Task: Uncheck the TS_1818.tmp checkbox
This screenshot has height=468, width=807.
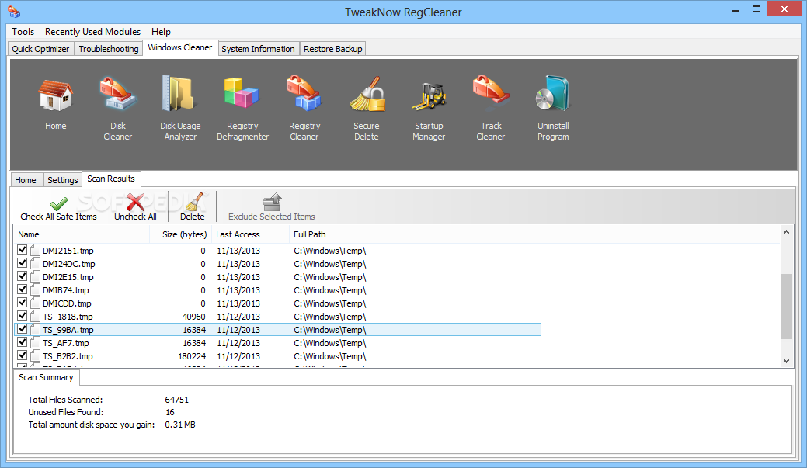Action: click(22, 316)
